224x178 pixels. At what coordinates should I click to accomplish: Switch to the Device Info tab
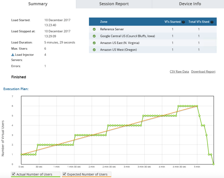190,4
